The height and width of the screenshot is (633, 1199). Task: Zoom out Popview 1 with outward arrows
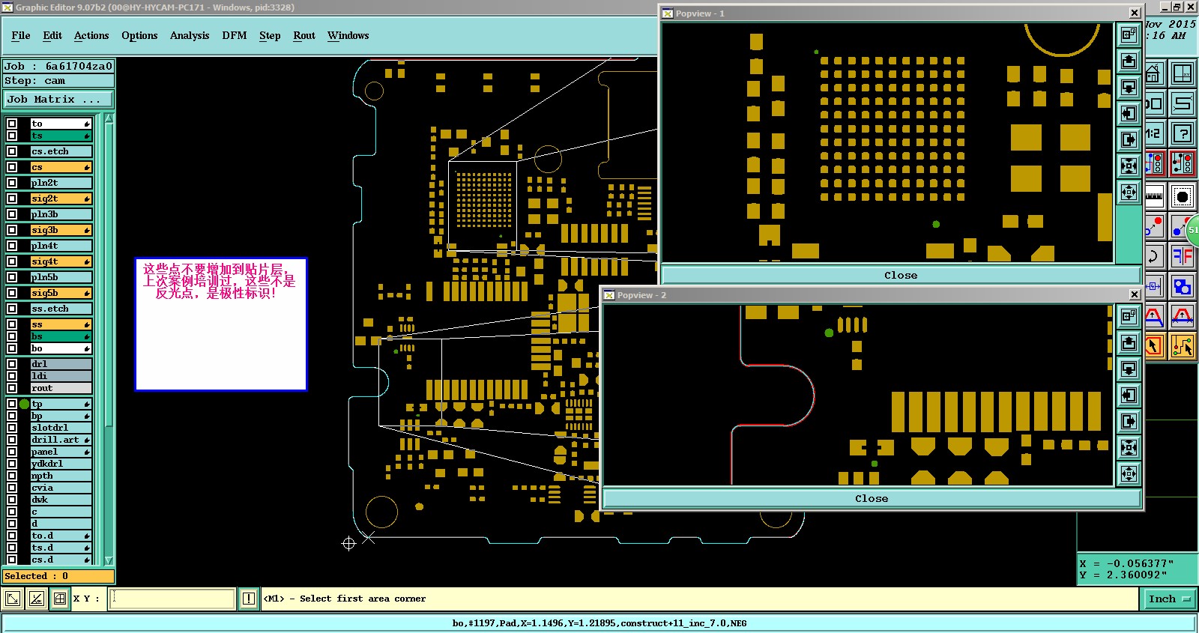[1129, 192]
